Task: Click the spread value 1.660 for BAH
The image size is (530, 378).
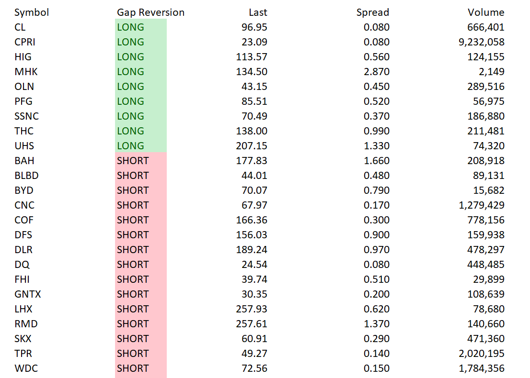Action: [x=377, y=161]
